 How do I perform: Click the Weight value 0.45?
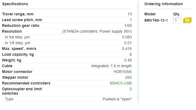pyautogui.click(x=128, y=60)
